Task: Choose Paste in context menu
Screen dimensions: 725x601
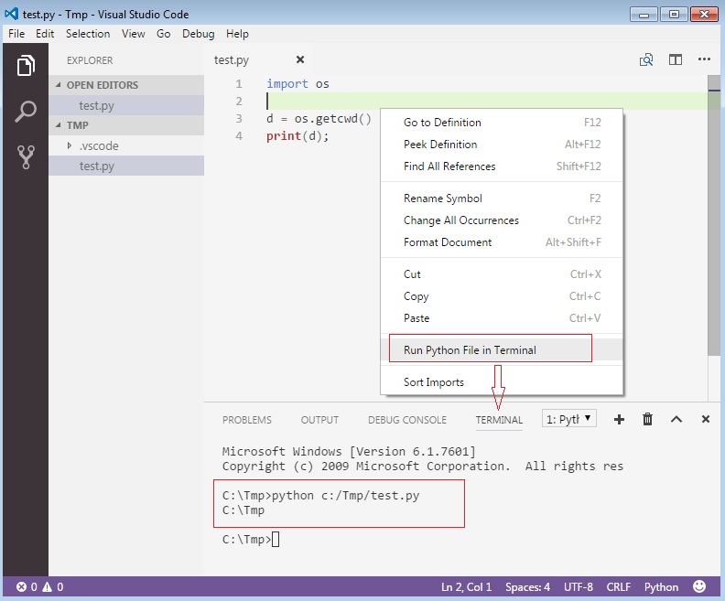Action: 502,317
